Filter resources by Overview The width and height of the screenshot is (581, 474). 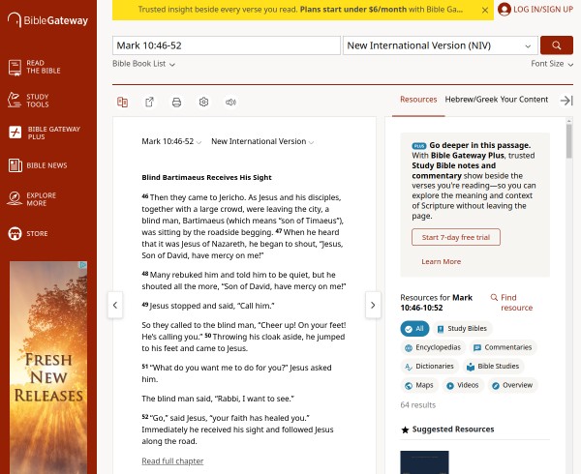tap(512, 385)
